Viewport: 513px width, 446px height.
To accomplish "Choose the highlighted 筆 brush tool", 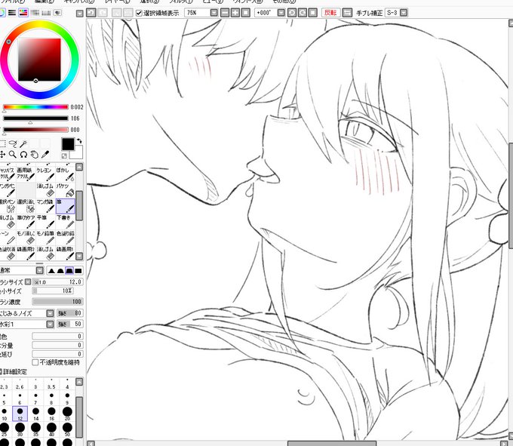I will [65, 206].
